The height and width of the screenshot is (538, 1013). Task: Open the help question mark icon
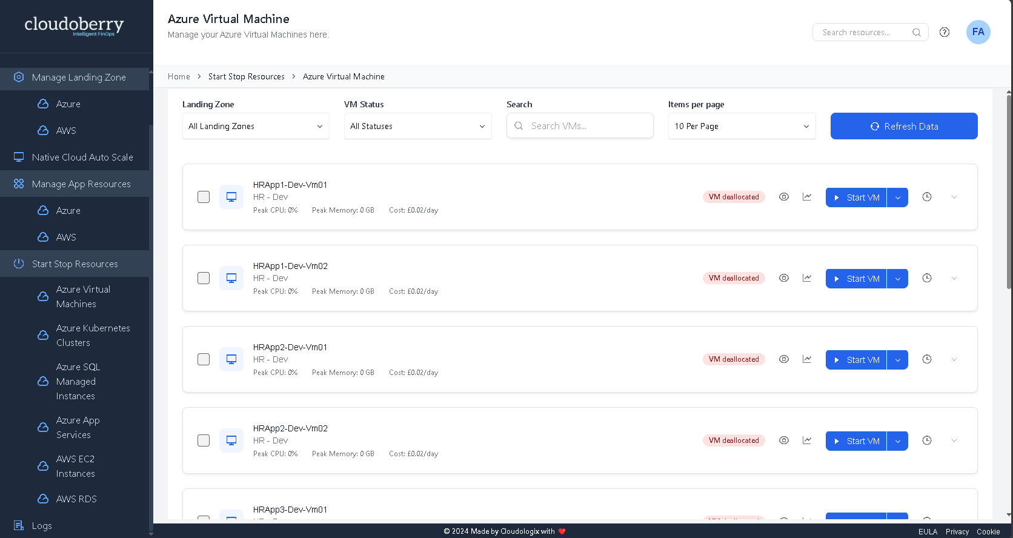945,32
